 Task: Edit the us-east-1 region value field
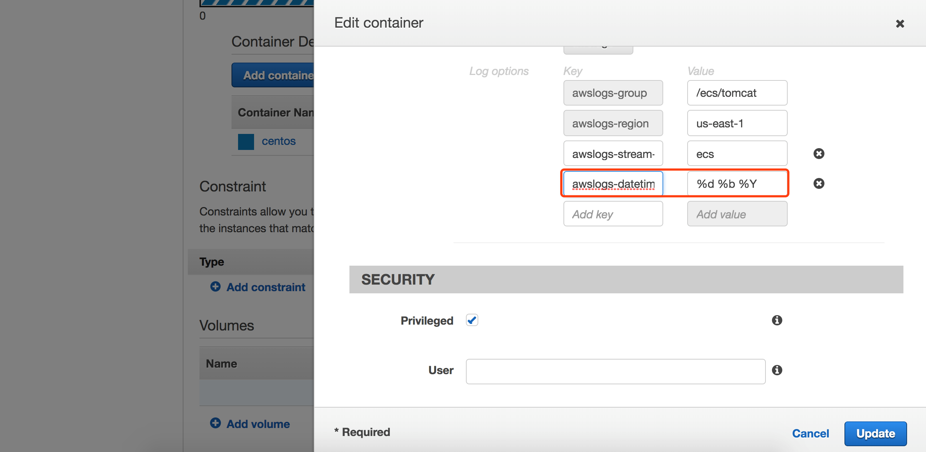tap(737, 123)
